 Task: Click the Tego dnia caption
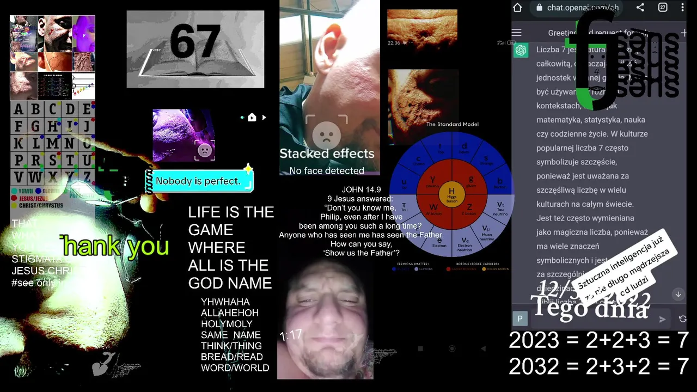(x=591, y=309)
